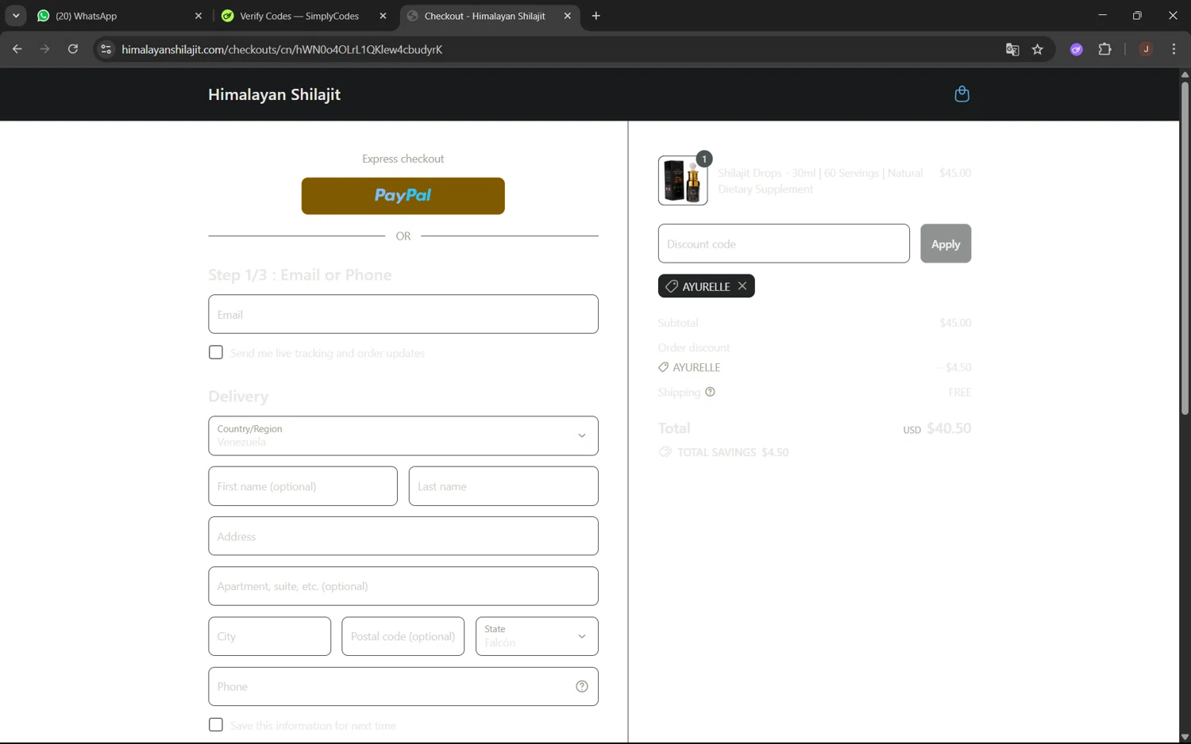Viewport: 1191px width, 744px height.
Task: Open the shopping bag cart icon
Action: tap(962, 94)
